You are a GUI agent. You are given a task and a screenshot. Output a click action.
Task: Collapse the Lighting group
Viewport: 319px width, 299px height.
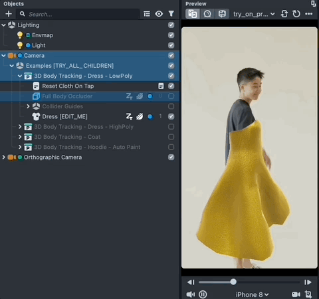3,25
